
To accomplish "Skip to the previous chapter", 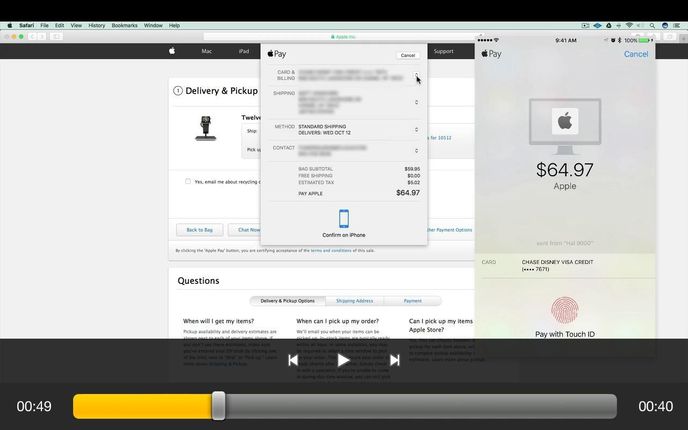I will [x=293, y=360].
